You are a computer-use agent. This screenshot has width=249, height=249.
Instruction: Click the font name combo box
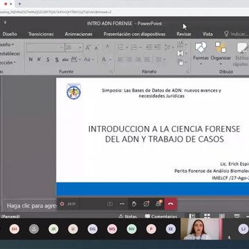45,48
